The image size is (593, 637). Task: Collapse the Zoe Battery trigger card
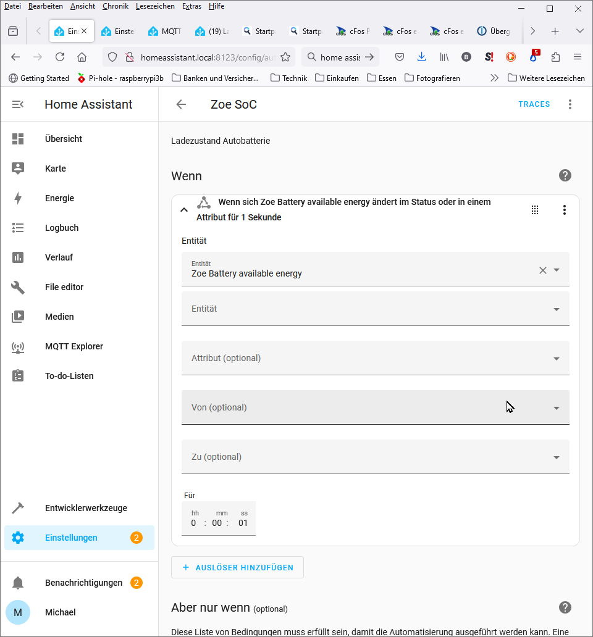tap(183, 210)
